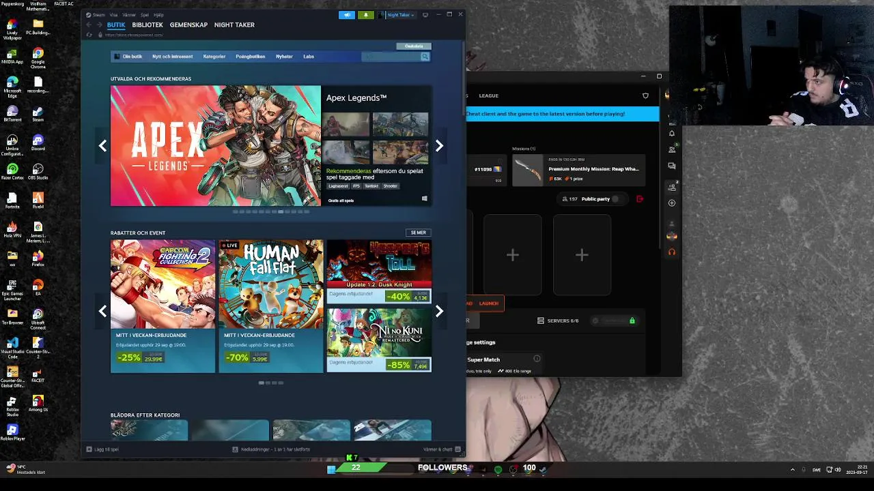Click SERVERS 6/6 in FACEIT
The image size is (874, 491).
558,321
